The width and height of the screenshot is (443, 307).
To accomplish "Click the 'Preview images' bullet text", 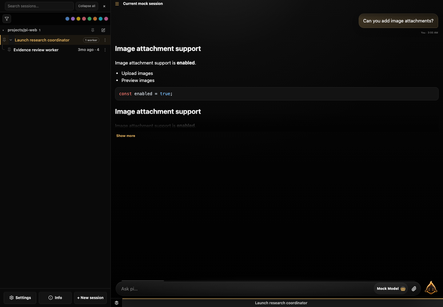I will [x=138, y=80].
